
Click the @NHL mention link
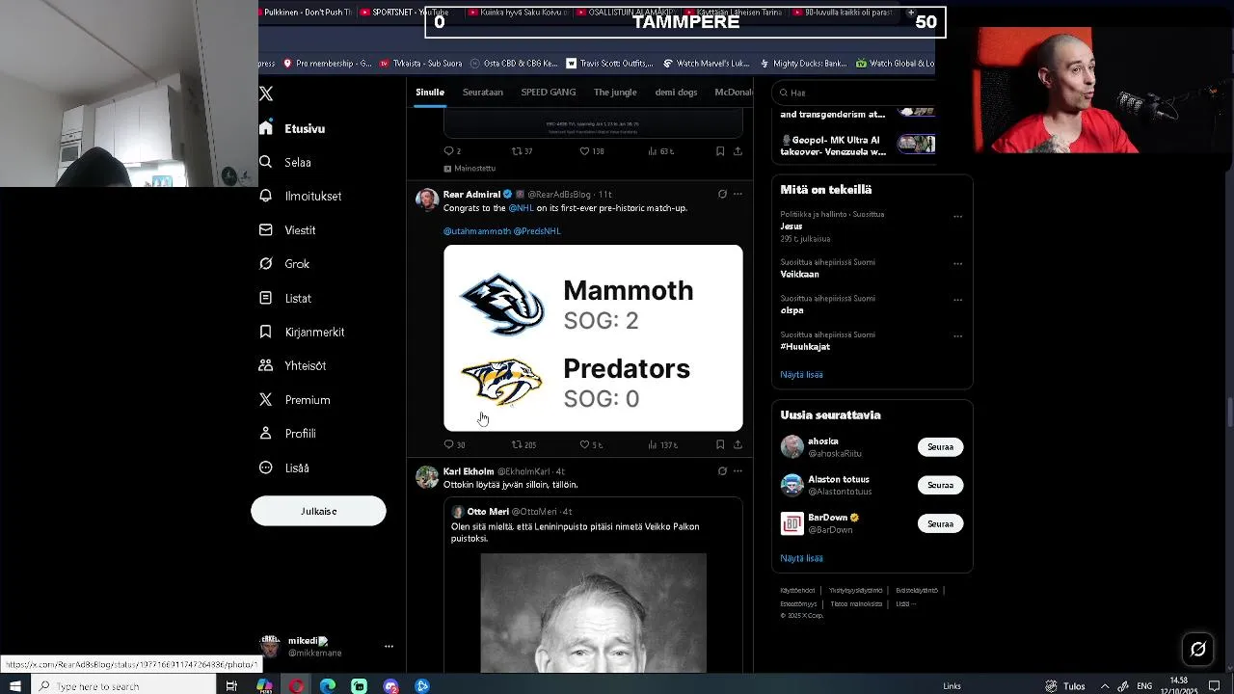point(521,208)
